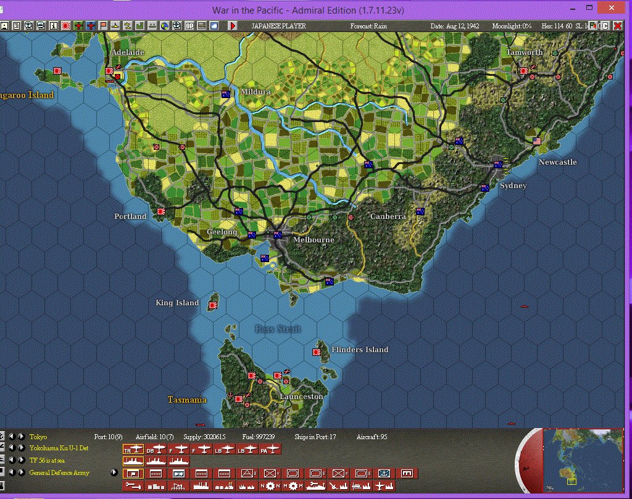Select the Sydney base flag

(498, 164)
